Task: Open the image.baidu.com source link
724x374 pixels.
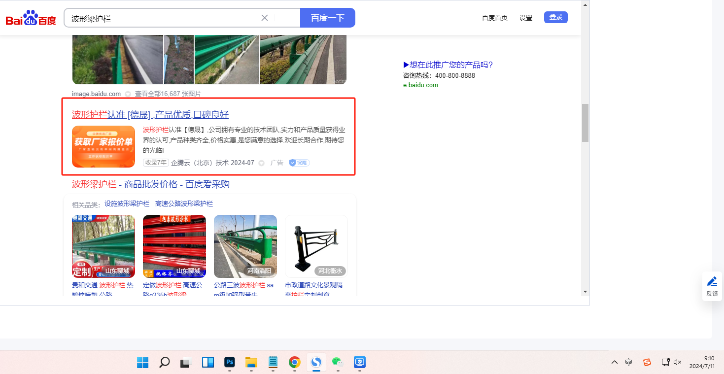Action: pyautogui.click(x=96, y=94)
